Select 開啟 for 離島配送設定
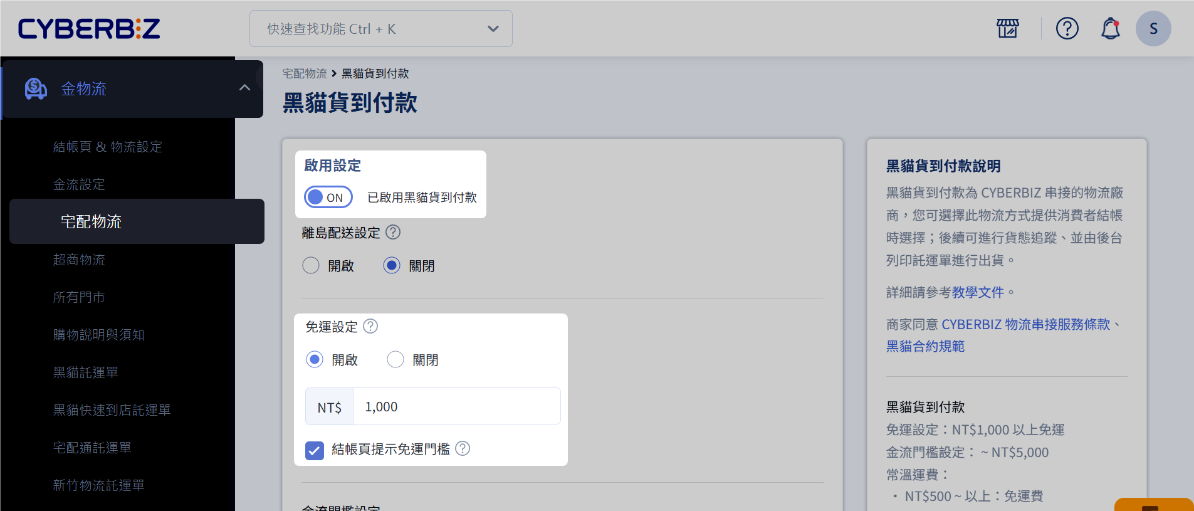This screenshot has width=1194, height=511. click(311, 266)
